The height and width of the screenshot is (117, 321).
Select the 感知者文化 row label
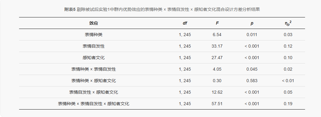[x=93, y=58]
